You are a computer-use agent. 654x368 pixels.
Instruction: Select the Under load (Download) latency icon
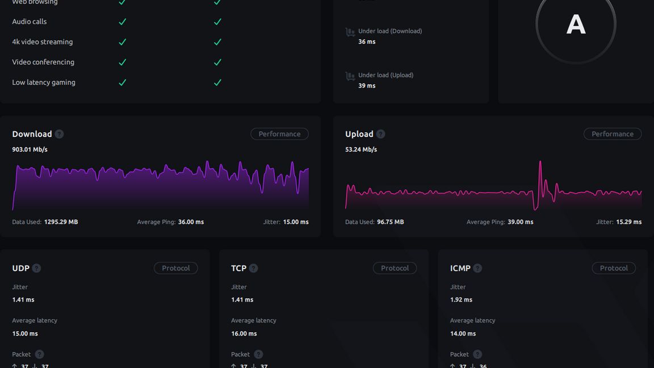click(x=350, y=32)
